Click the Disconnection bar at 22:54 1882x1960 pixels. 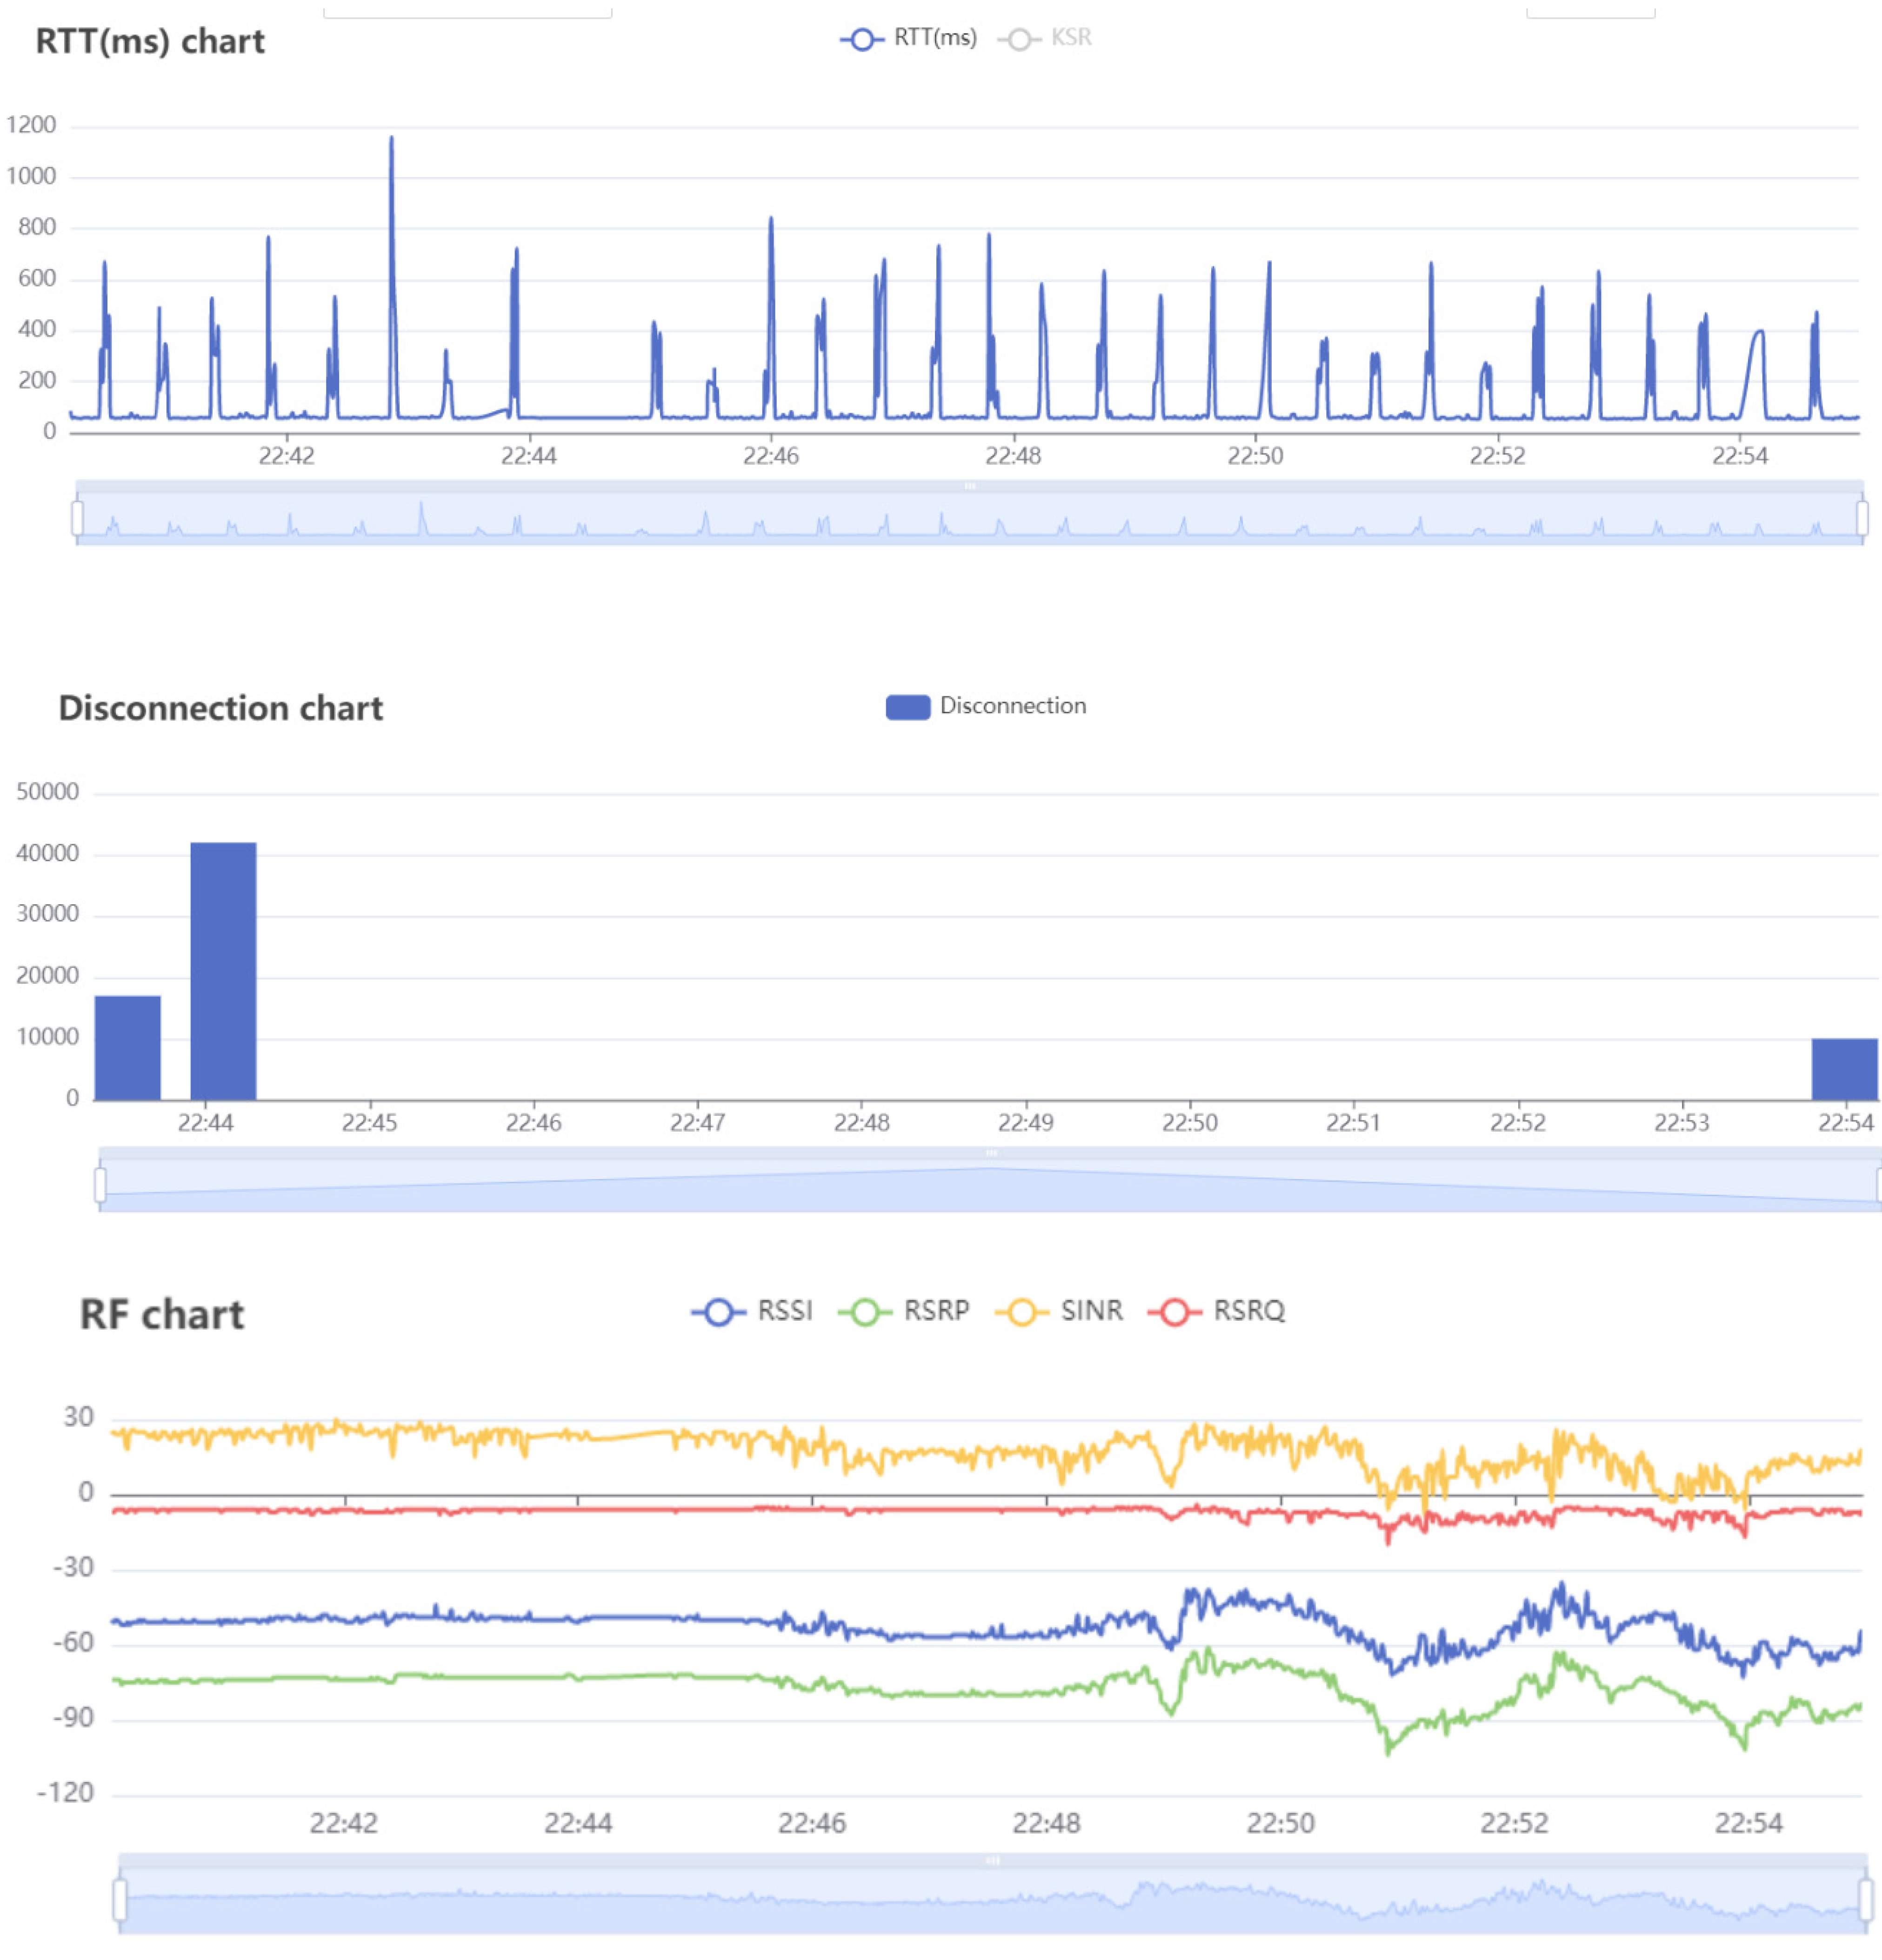point(1844,1069)
